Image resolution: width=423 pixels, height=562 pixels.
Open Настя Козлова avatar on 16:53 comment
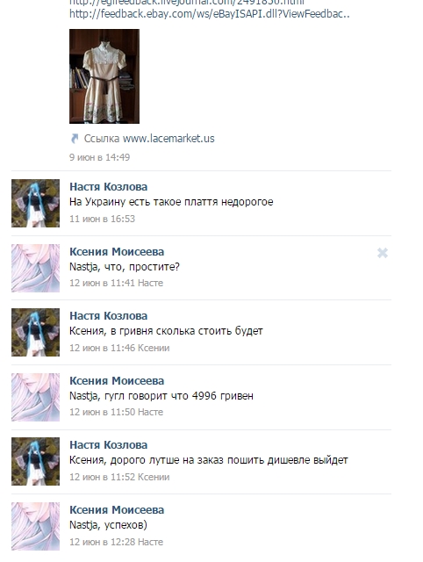[x=35, y=203]
